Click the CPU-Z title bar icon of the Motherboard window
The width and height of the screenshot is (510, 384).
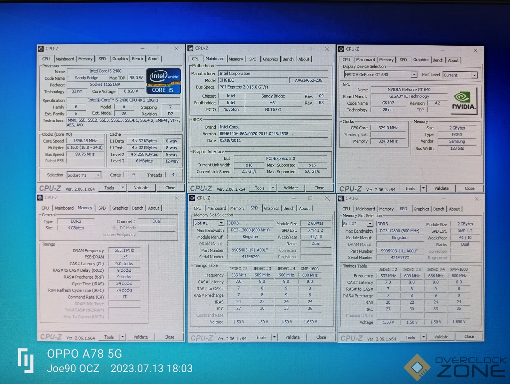coord(190,48)
